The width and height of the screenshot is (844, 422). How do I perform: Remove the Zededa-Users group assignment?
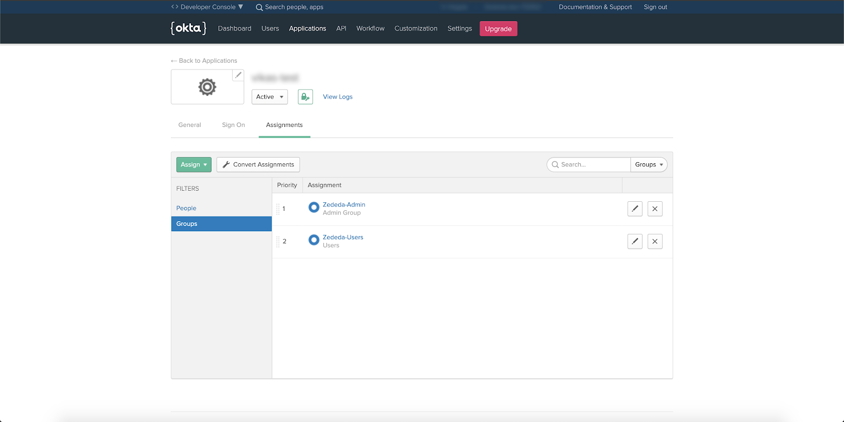(x=655, y=241)
